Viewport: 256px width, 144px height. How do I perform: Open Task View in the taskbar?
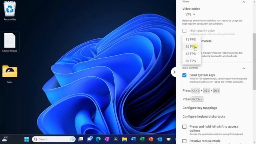(x=81, y=139)
